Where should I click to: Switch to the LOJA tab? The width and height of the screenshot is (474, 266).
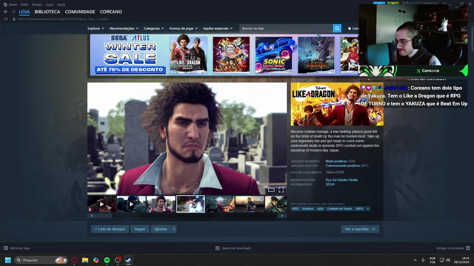[24, 12]
